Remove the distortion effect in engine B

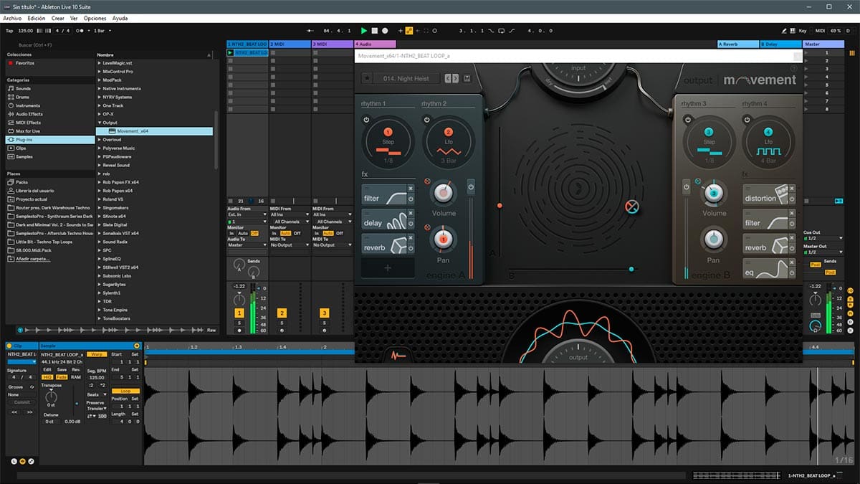[792, 189]
